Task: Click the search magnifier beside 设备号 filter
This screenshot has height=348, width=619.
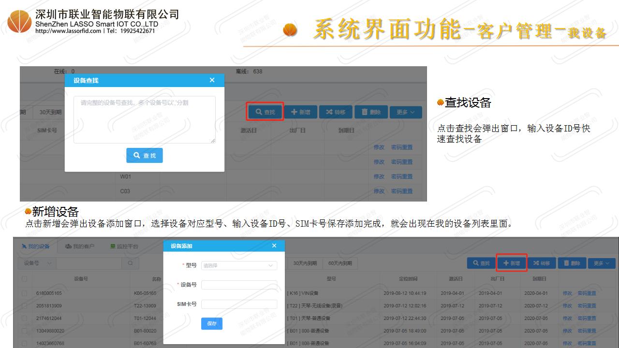Action: (130, 263)
